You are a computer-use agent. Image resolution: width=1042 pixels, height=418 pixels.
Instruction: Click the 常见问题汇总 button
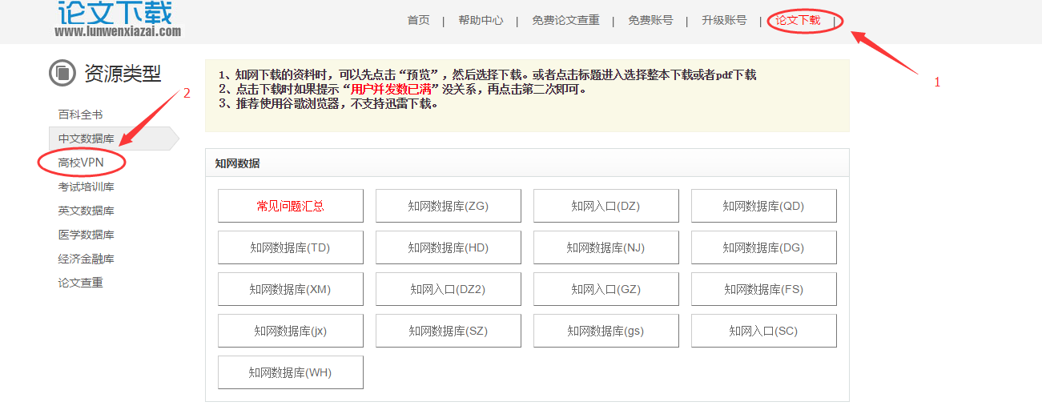click(290, 206)
